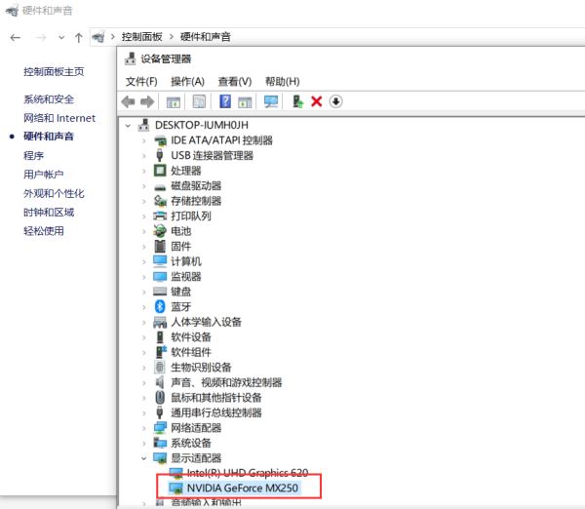Viewport: 585px width, 509px height.
Task: Click the Device Manager back arrow toolbar icon
Action: click(x=128, y=101)
